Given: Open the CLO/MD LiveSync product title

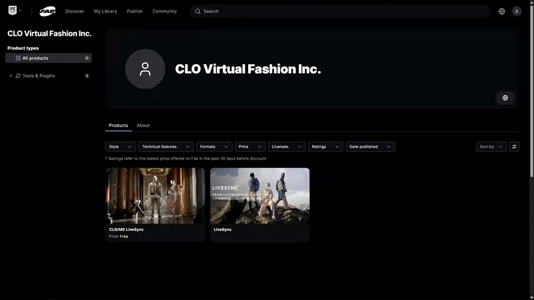Looking at the screenshot, I should pyautogui.click(x=126, y=230).
